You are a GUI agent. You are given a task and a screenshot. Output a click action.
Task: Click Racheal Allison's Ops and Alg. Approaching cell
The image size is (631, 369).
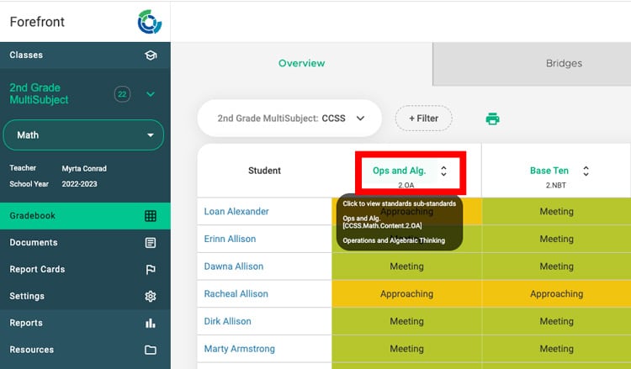pyautogui.click(x=406, y=294)
